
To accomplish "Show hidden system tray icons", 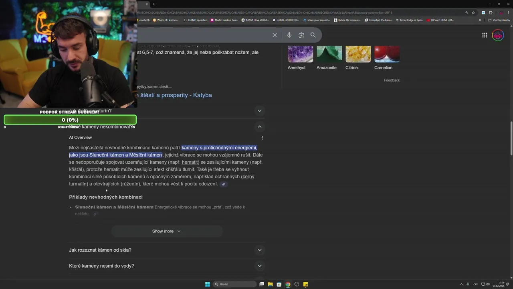I will [x=461, y=284].
